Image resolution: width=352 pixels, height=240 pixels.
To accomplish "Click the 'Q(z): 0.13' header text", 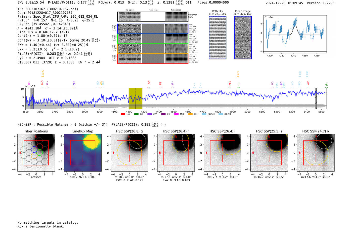I will click(141, 3).
